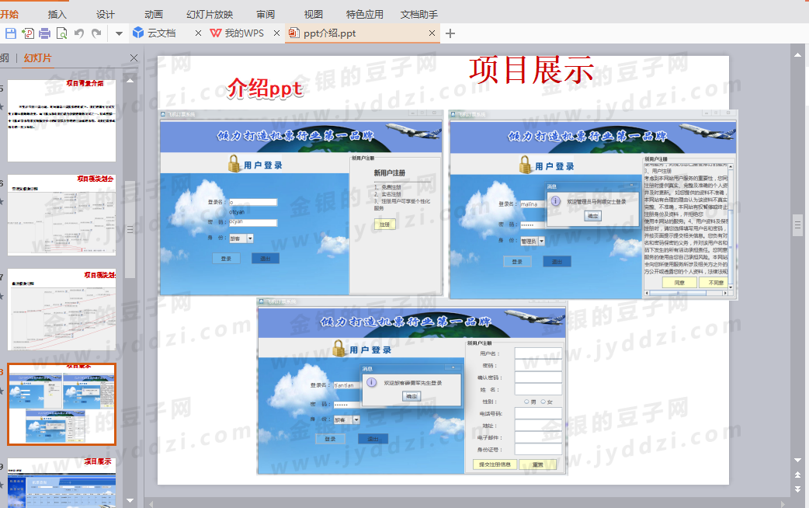Click 同意 button in agreement screenshot
The image size is (809, 508).
(x=679, y=283)
